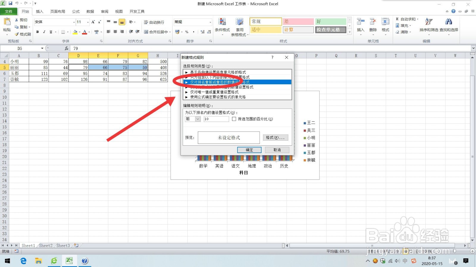The height and width of the screenshot is (267, 476).
Task: Click the Decrease Font Size icon
Action: 99,22
